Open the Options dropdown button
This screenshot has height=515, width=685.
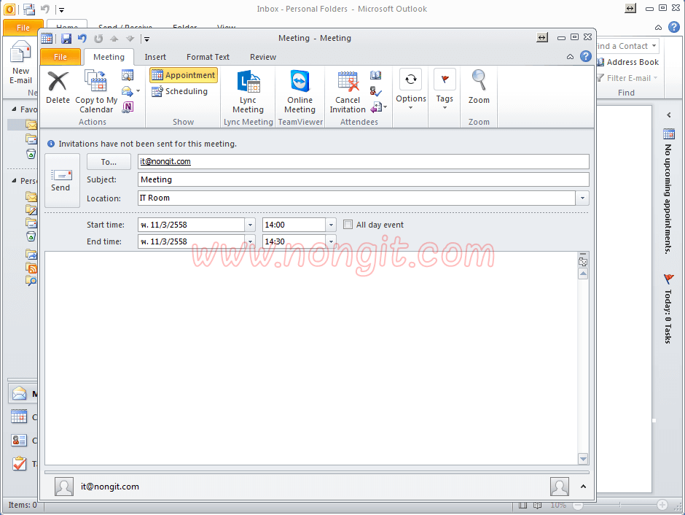pyautogui.click(x=411, y=89)
